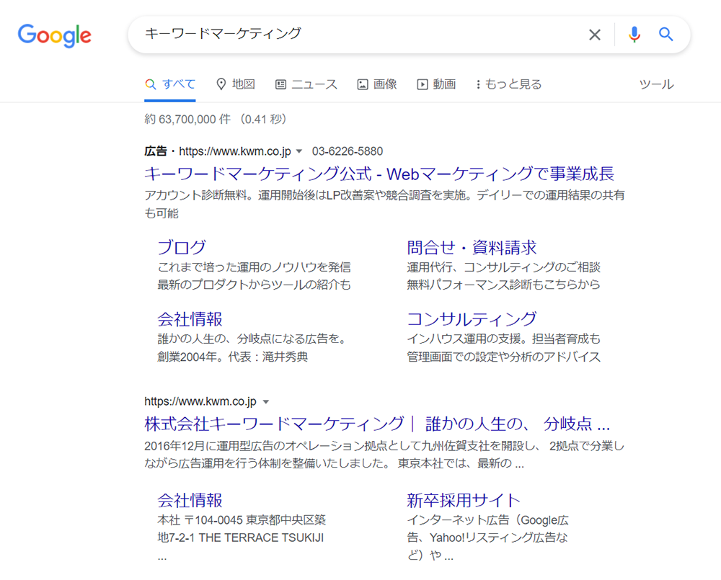Open the コンサルティング sitelink
The height and width of the screenshot is (580, 721).
(x=472, y=319)
